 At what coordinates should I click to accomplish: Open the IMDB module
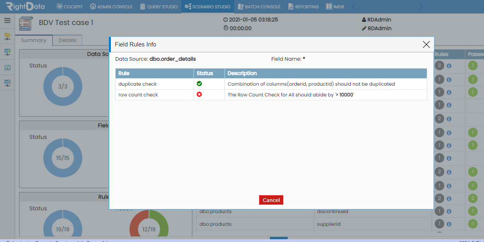[335, 7]
